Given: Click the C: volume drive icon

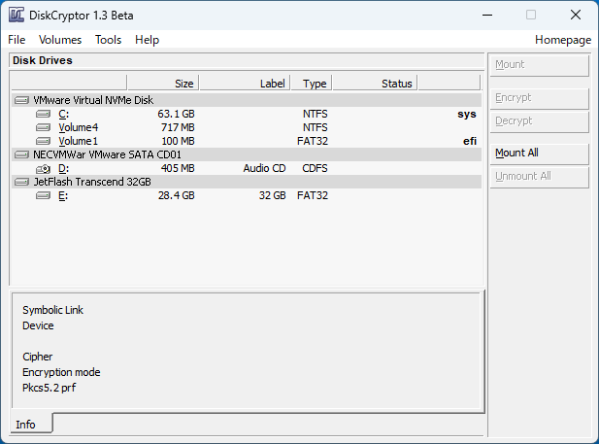Looking at the screenshot, I should pos(43,114).
